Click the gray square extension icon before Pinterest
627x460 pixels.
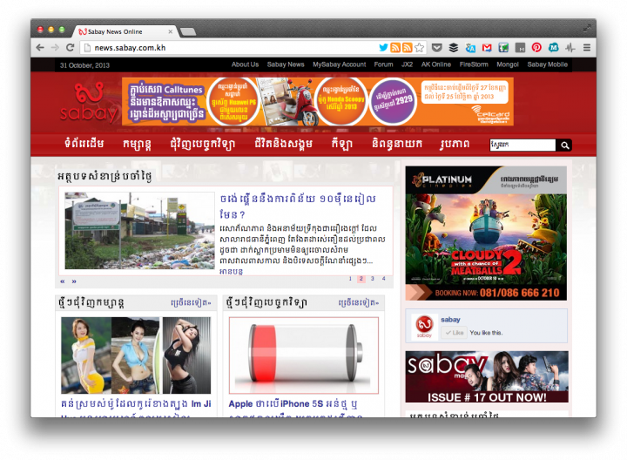[x=520, y=48]
